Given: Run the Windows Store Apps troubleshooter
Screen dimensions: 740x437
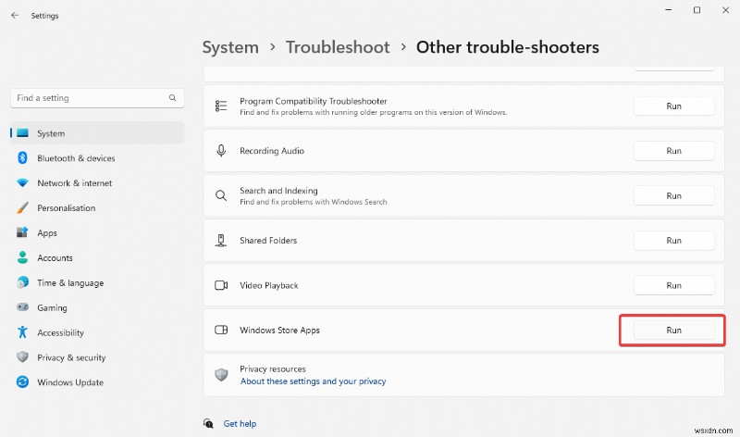Looking at the screenshot, I should [674, 331].
